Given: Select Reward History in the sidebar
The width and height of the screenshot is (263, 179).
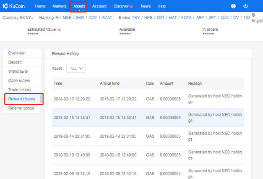Looking at the screenshot, I should [22, 99].
